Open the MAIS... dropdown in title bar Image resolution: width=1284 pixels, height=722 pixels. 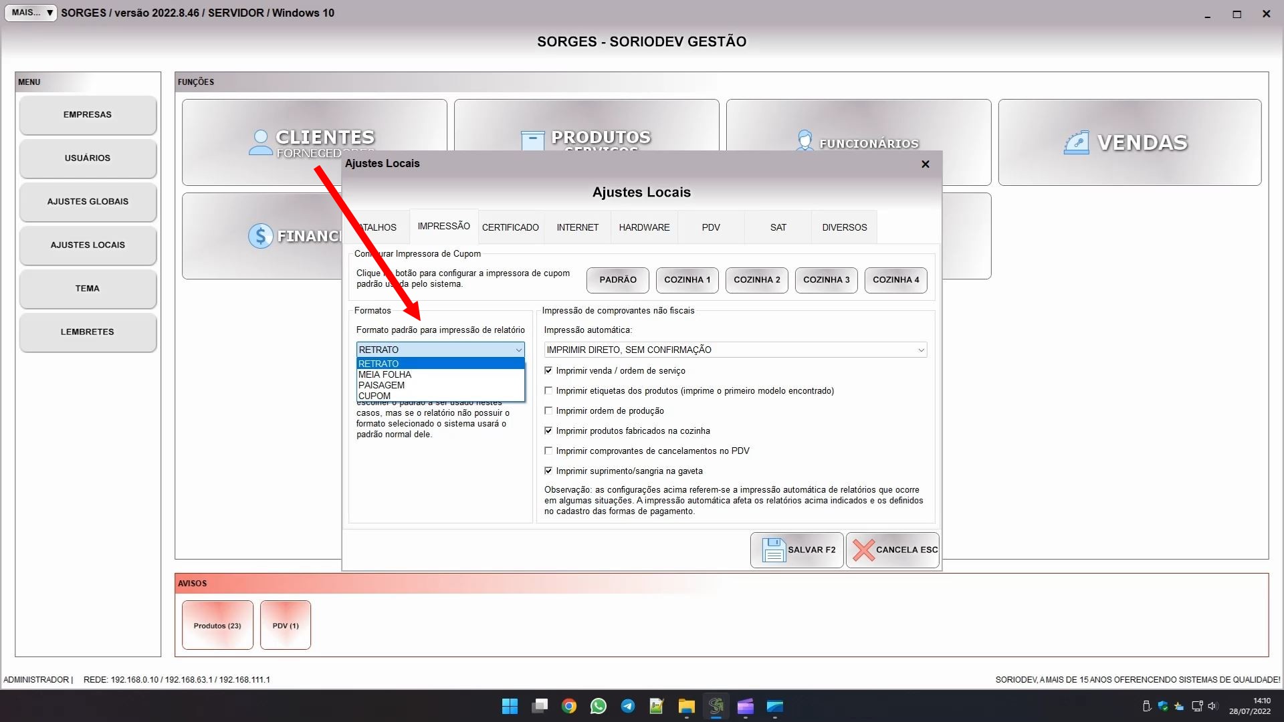click(31, 13)
